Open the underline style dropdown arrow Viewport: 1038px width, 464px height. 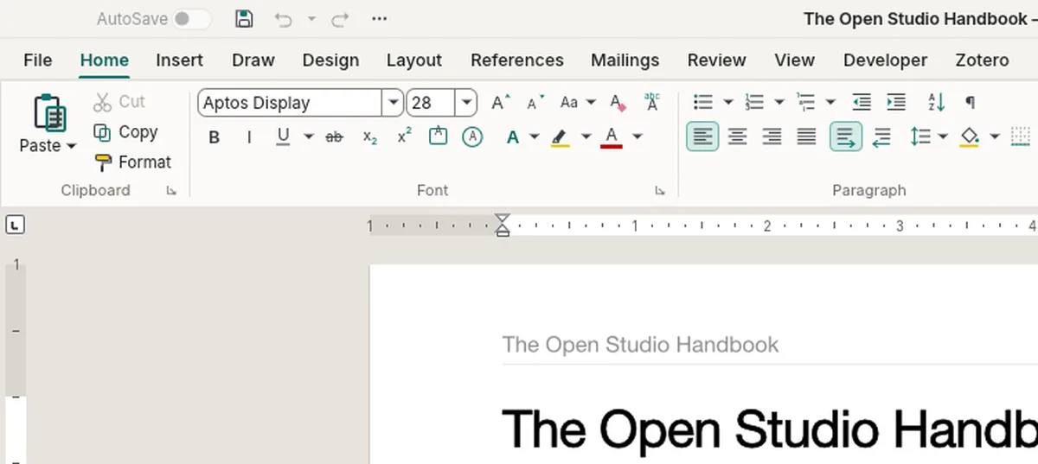(309, 137)
